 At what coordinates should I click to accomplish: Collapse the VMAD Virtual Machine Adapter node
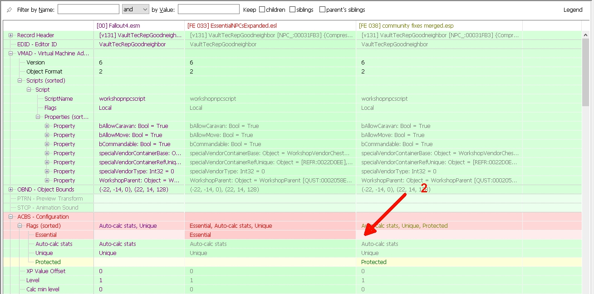pyautogui.click(x=11, y=54)
